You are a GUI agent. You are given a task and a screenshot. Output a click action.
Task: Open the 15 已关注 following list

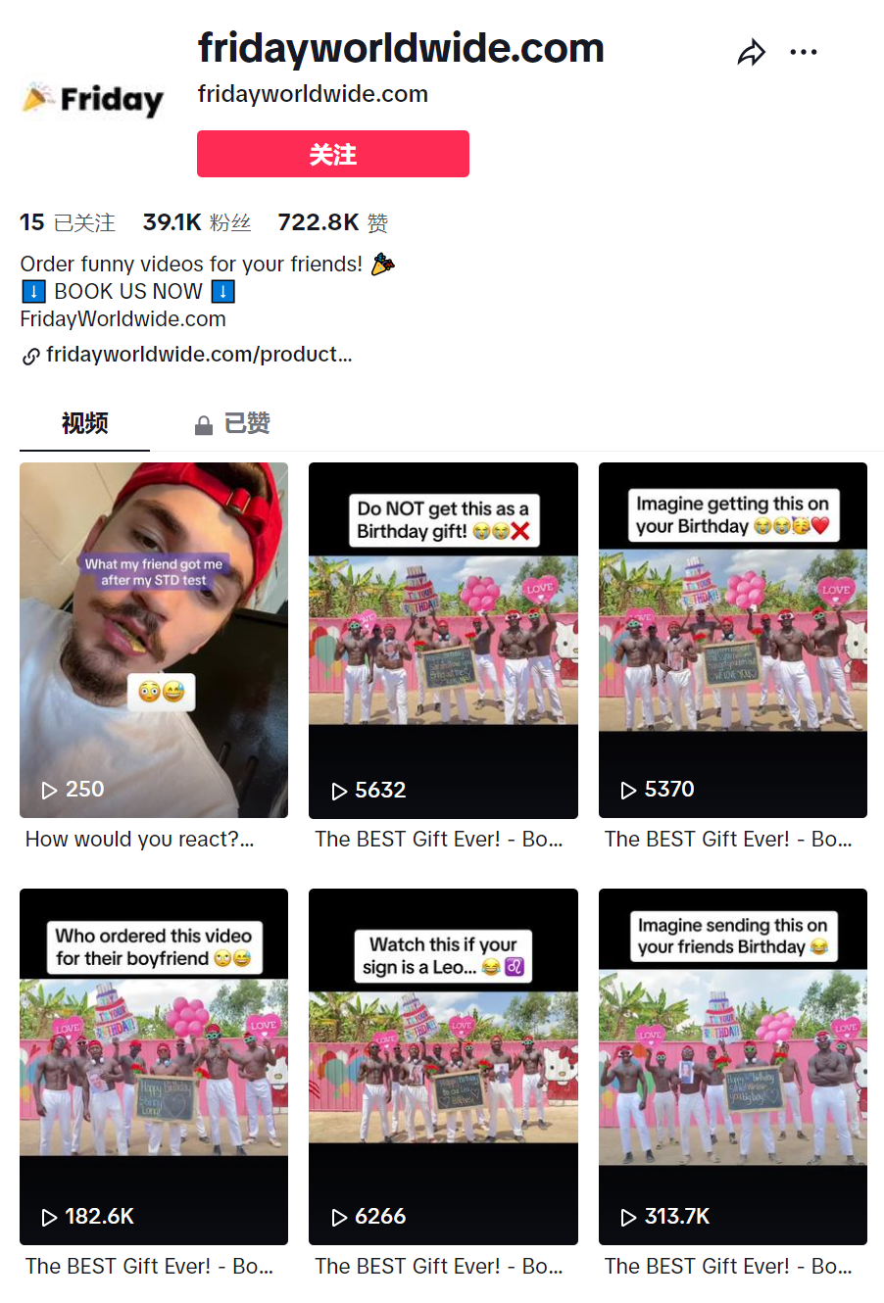click(x=68, y=222)
